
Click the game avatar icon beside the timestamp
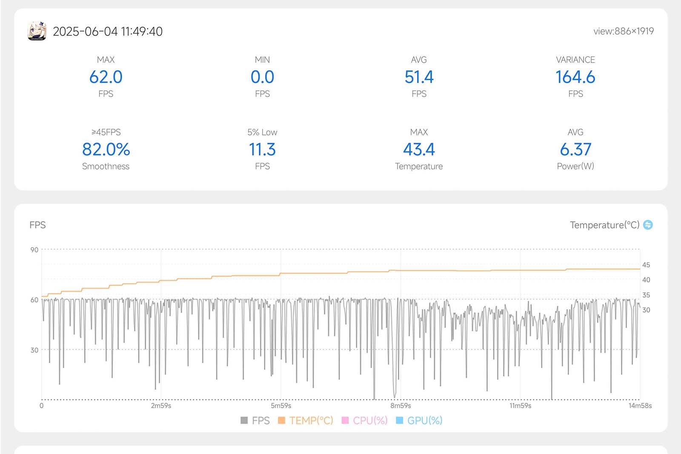point(37,31)
